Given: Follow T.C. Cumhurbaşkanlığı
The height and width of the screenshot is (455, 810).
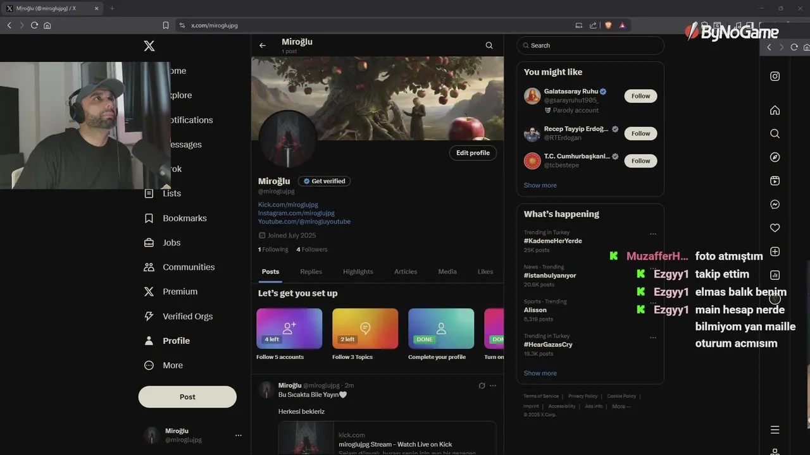Looking at the screenshot, I should tap(640, 161).
